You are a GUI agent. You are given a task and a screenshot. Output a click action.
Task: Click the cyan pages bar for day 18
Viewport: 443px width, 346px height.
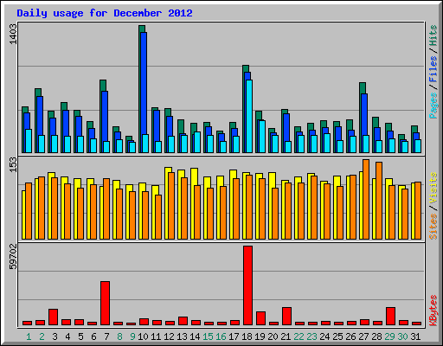[249, 116]
